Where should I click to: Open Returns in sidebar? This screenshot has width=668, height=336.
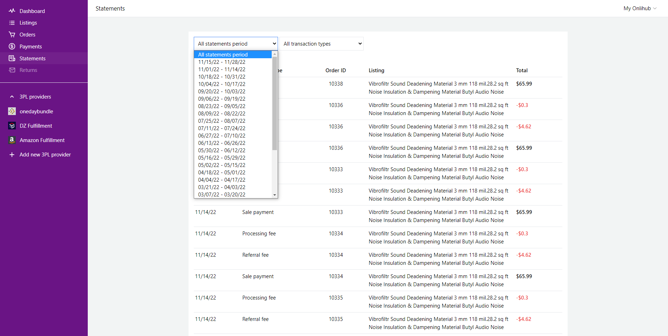pos(28,70)
